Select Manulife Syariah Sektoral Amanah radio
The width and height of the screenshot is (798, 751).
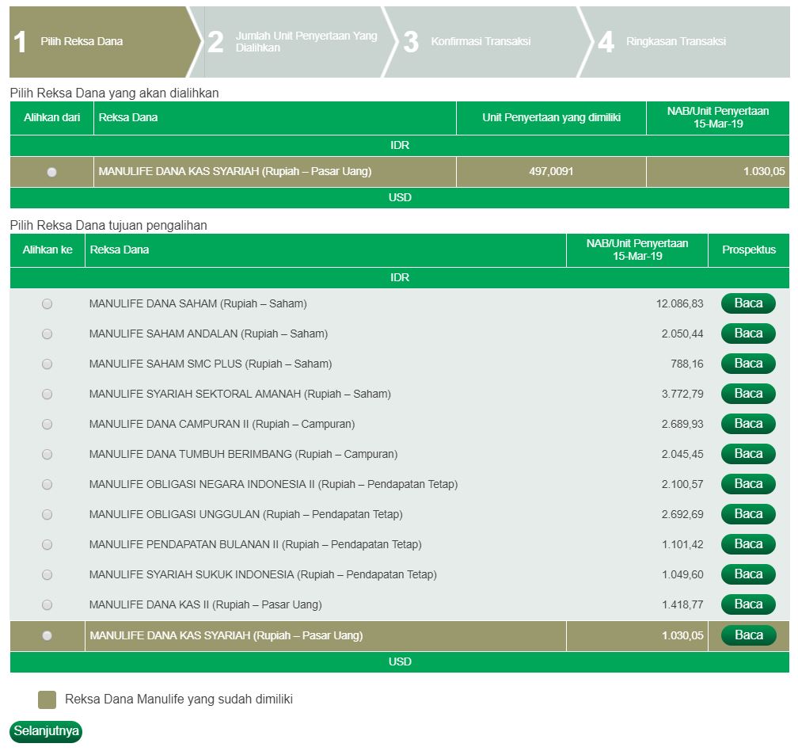[47, 394]
